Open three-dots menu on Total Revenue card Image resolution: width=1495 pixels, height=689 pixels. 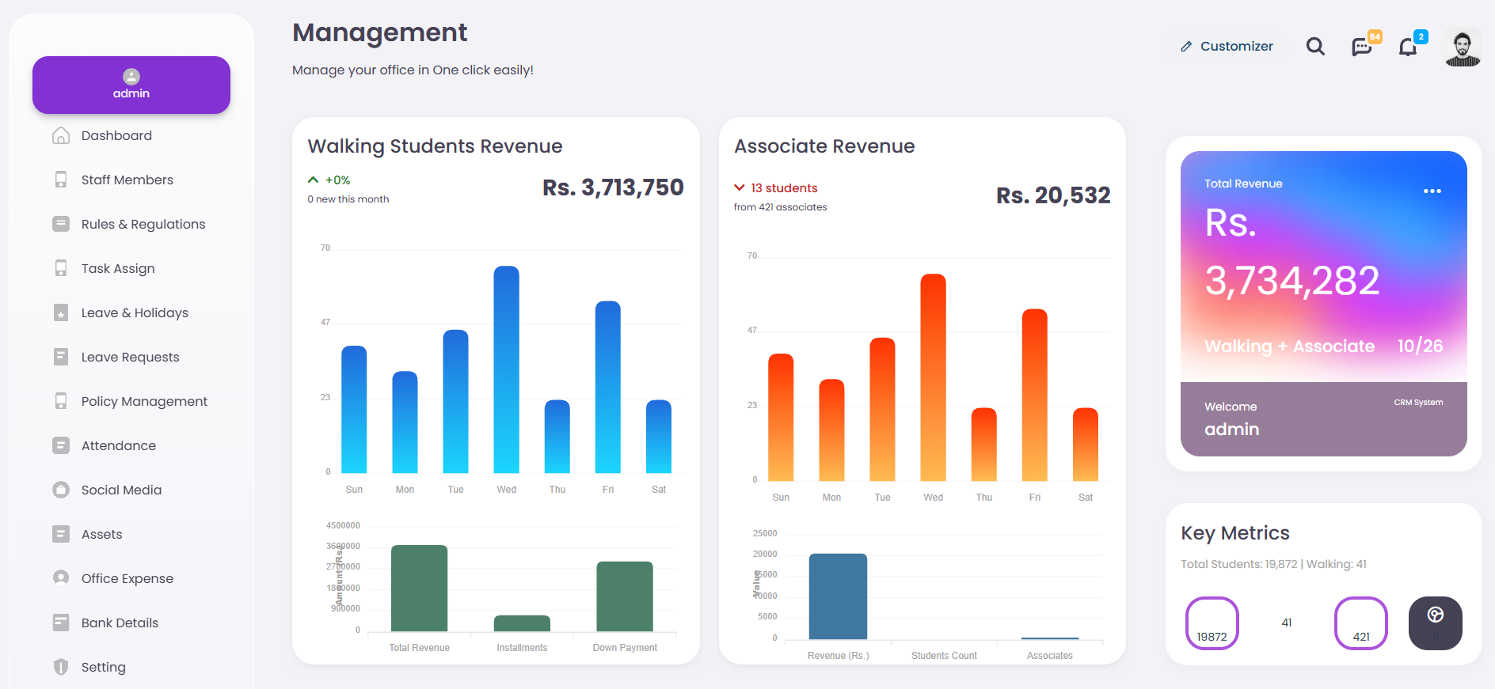pyautogui.click(x=1432, y=191)
